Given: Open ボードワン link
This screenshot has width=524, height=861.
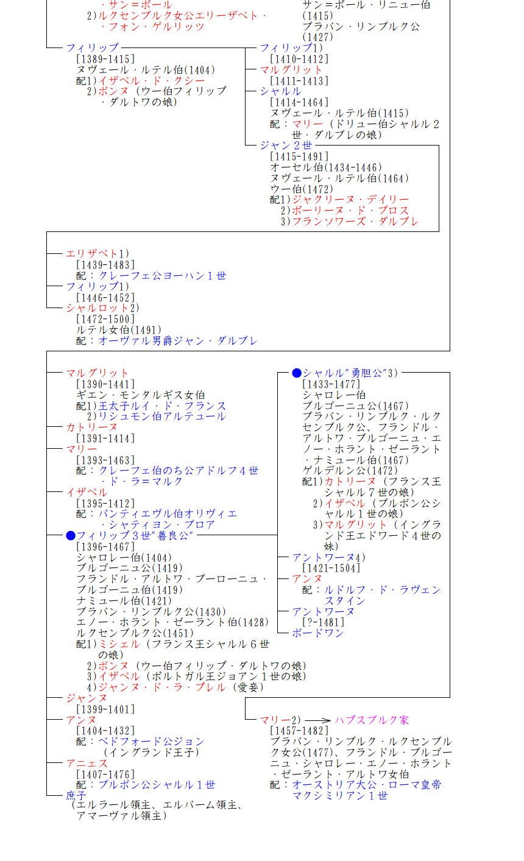Looking at the screenshot, I should pos(318,633).
